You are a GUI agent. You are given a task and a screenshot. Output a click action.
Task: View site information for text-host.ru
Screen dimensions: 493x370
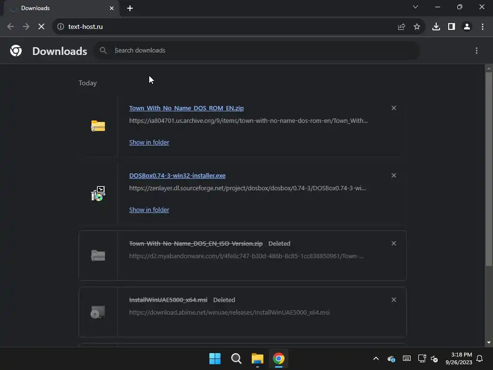coord(61,27)
